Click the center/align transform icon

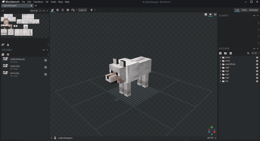coord(91,10)
